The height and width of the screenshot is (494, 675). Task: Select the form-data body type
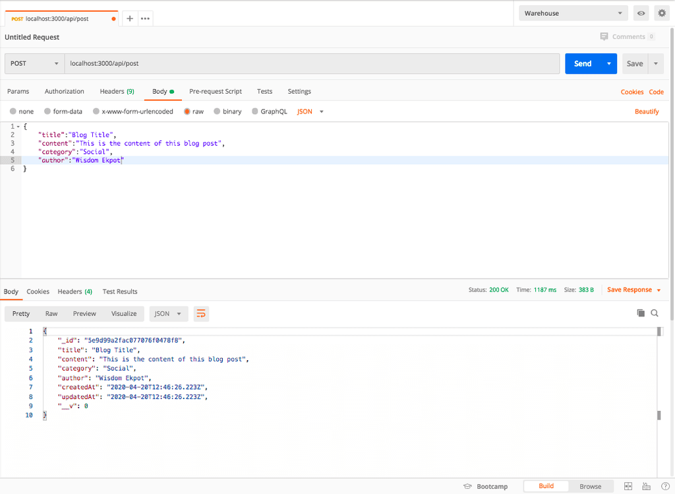click(x=63, y=111)
